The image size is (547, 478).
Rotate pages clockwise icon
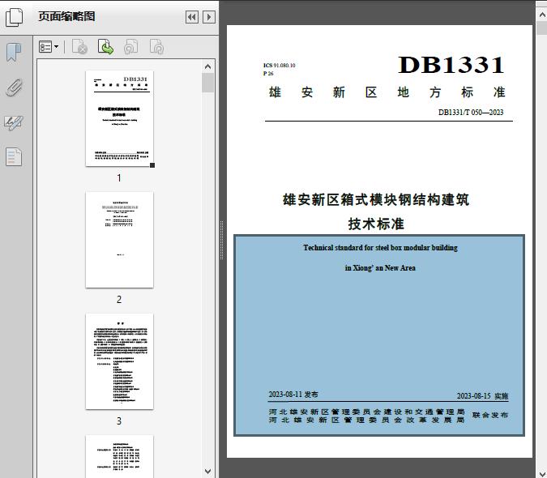(x=156, y=47)
